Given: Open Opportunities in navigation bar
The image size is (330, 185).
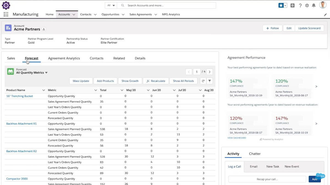Looking at the screenshot, I should pyautogui.click(x=110, y=15).
